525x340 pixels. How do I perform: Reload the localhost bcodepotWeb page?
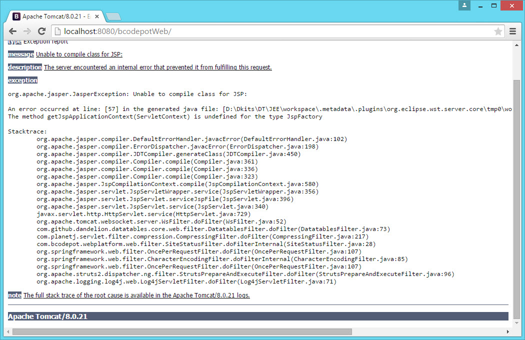[x=42, y=31]
